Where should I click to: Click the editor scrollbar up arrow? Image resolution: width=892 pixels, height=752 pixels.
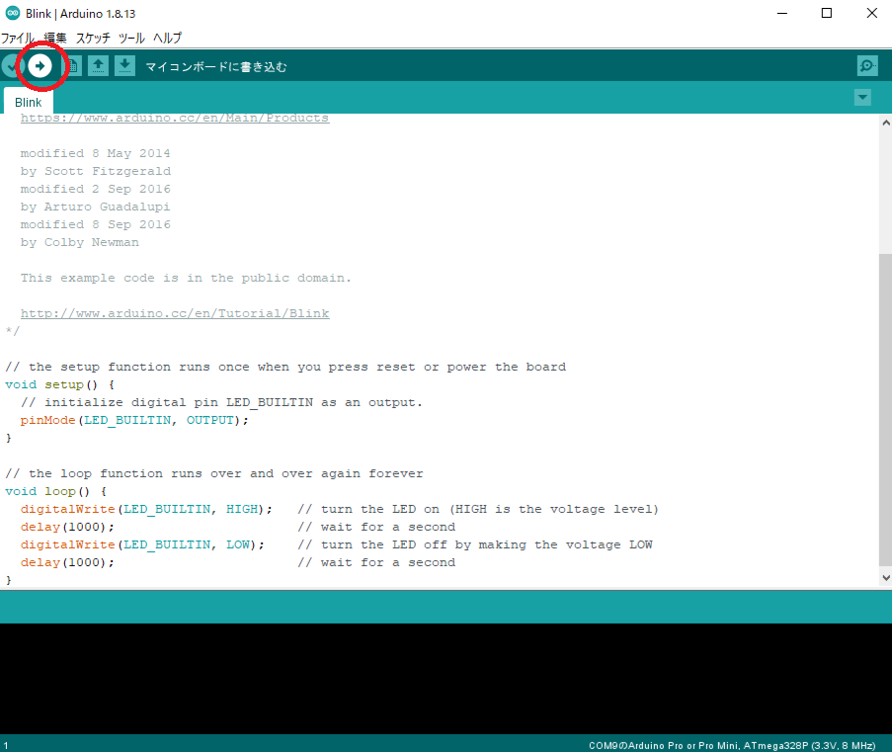pyautogui.click(x=885, y=123)
